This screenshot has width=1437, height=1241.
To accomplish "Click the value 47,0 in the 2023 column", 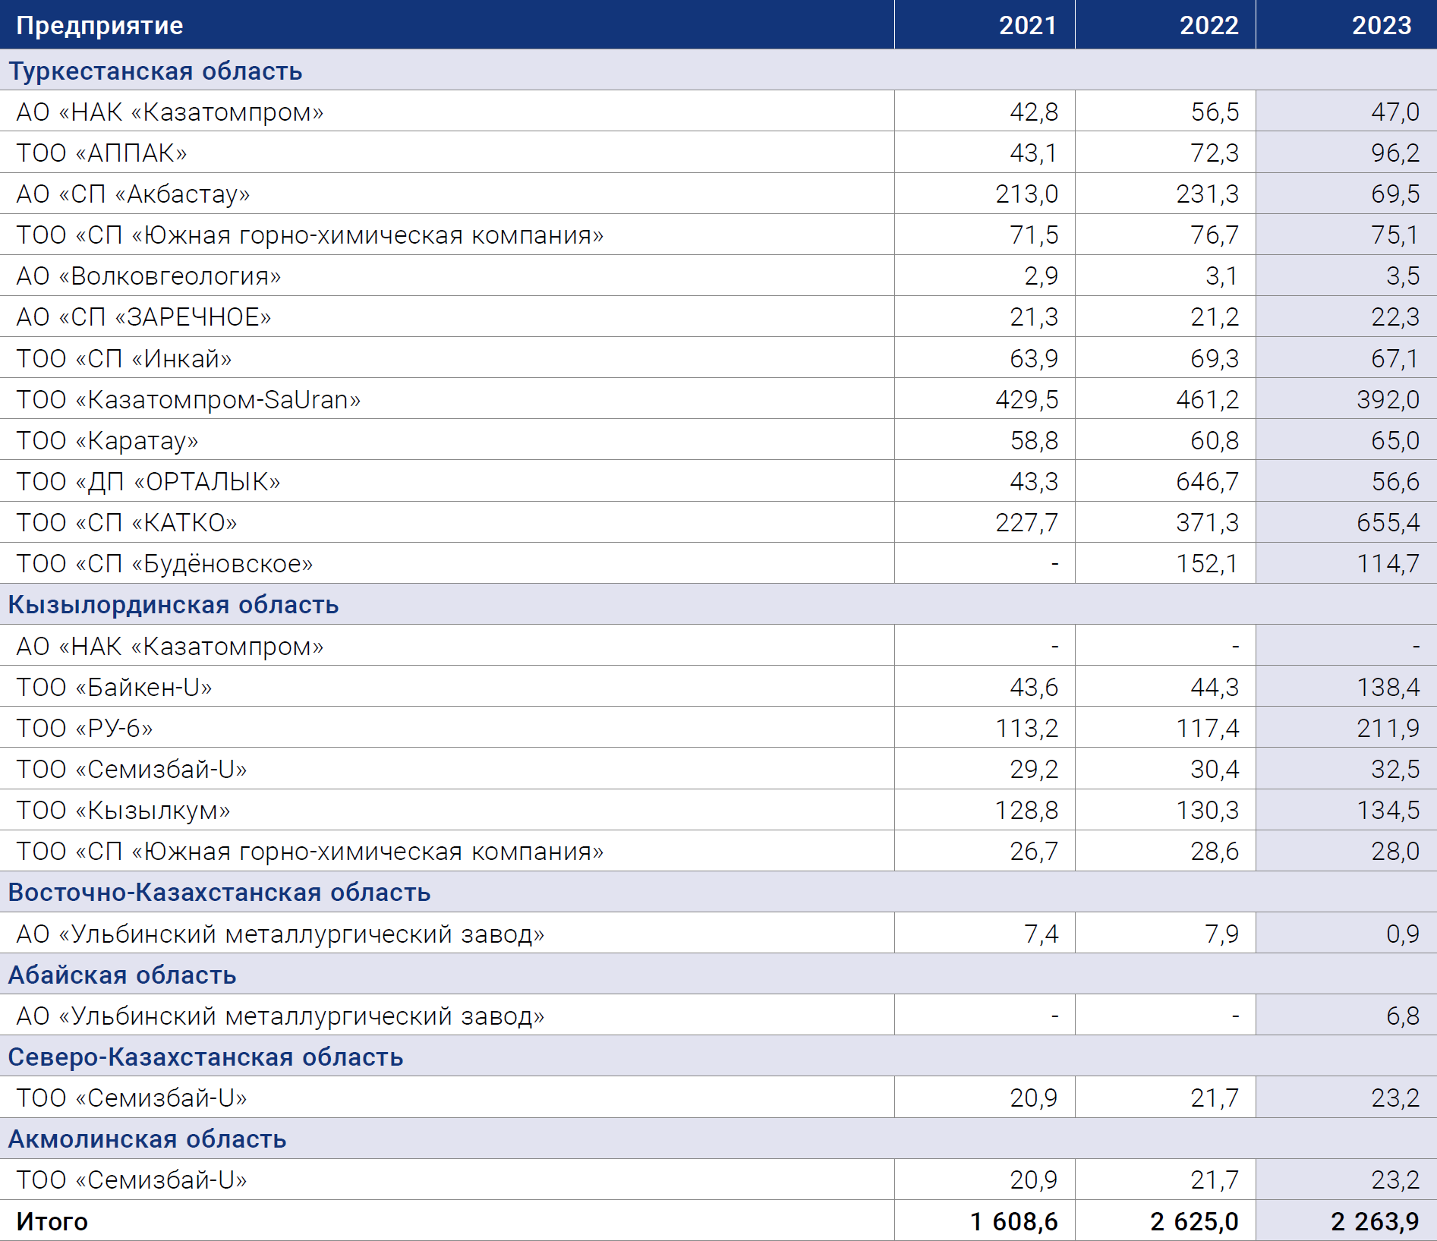I will coord(1395,112).
